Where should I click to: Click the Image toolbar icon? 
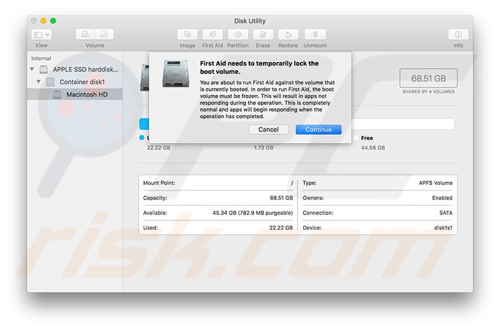[x=187, y=34]
